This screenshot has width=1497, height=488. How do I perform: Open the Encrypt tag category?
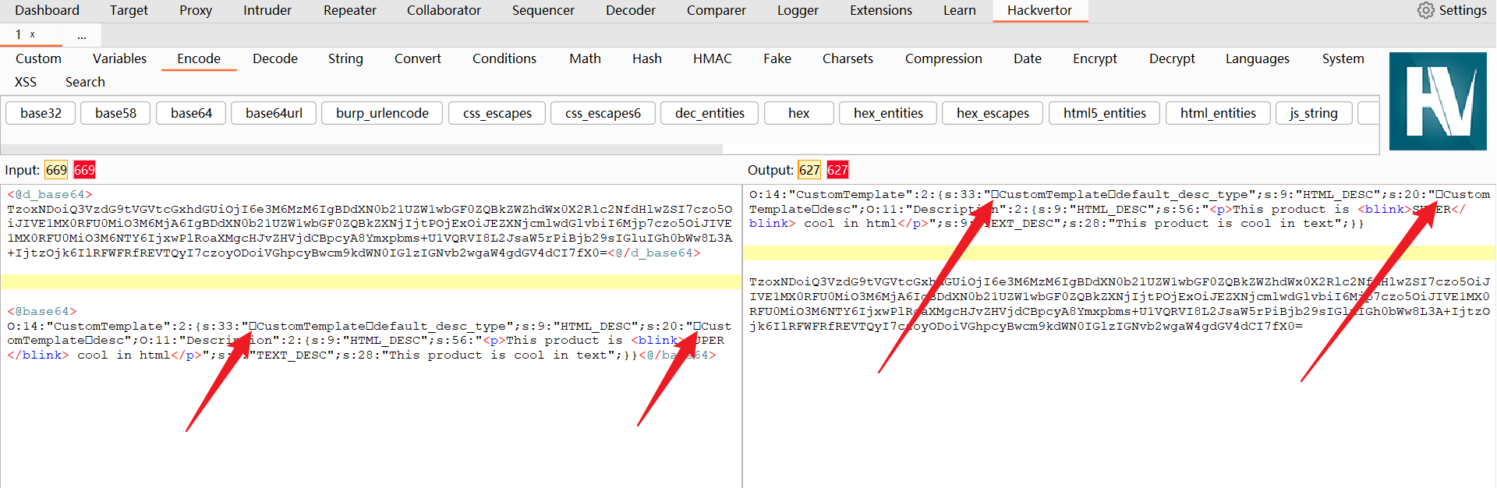[x=1095, y=58]
